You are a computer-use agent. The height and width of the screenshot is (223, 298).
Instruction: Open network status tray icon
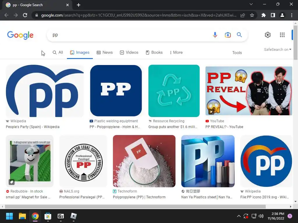pos(254,216)
